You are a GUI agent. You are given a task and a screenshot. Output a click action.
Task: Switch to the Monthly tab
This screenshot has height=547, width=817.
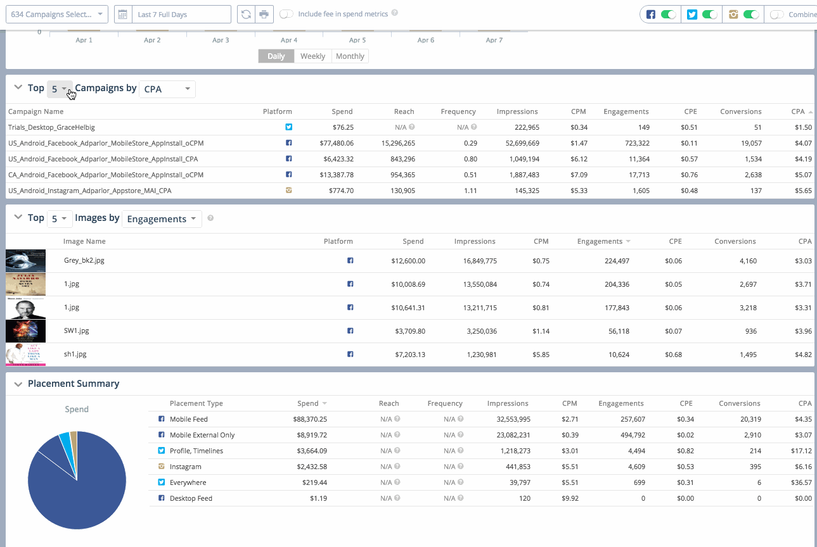pyautogui.click(x=349, y=56)
